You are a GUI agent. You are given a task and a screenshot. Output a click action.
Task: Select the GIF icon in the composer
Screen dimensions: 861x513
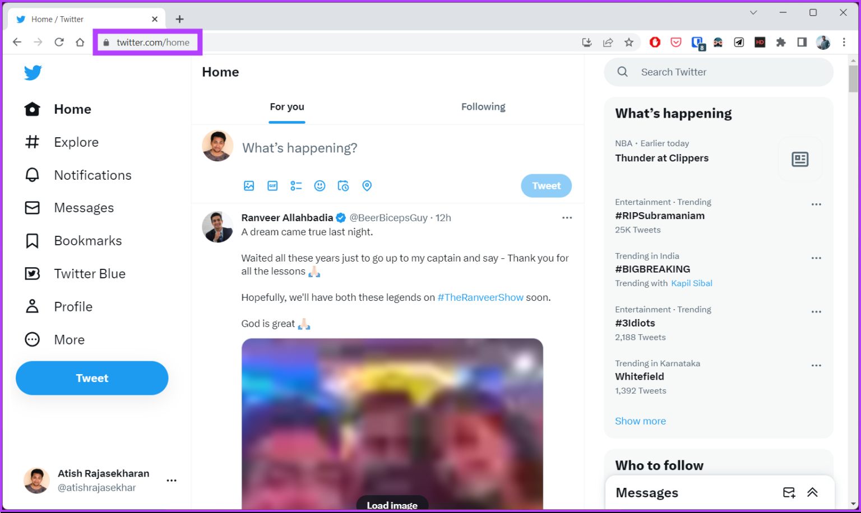272,185
